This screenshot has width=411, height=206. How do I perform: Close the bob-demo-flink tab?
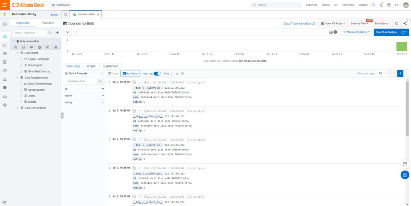click(99, 15)
